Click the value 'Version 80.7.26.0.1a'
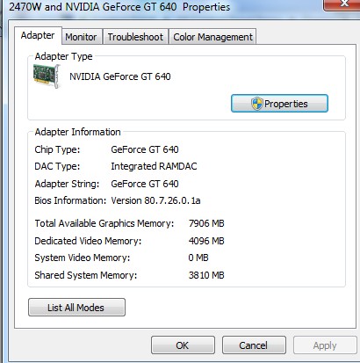Screen dimensions: 360x363 pos(155,200)
